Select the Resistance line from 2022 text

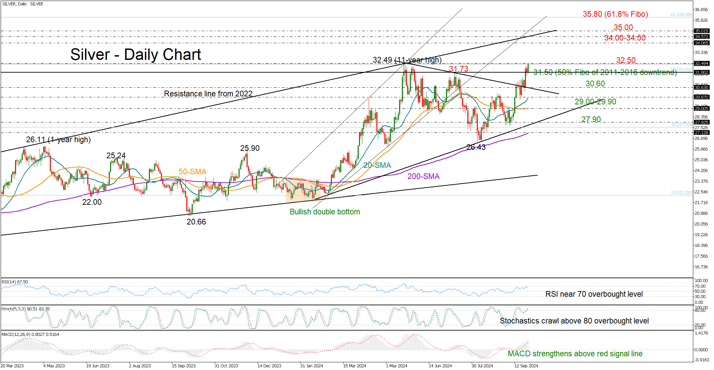click(x=208, y=94)
